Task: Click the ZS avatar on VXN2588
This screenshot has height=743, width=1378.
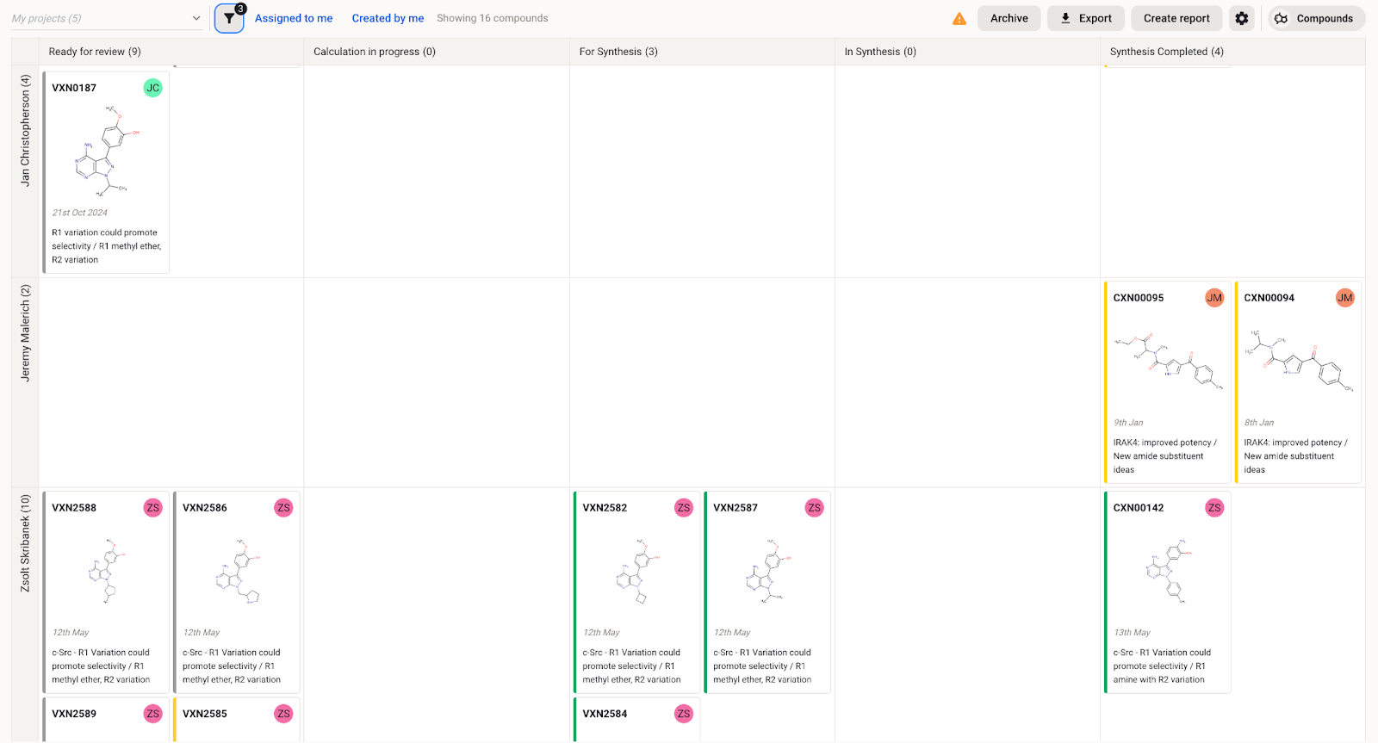Action: [152, 508]
